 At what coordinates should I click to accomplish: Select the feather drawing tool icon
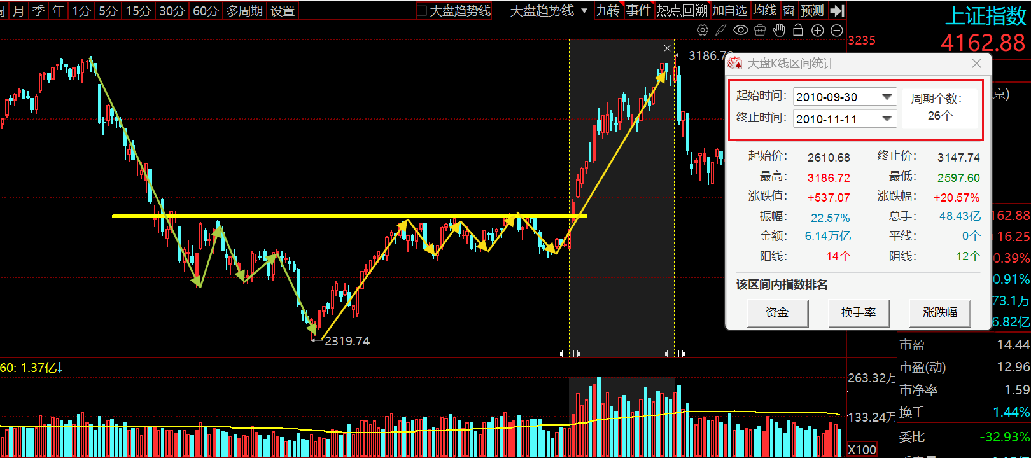click(x=721, y=30)
